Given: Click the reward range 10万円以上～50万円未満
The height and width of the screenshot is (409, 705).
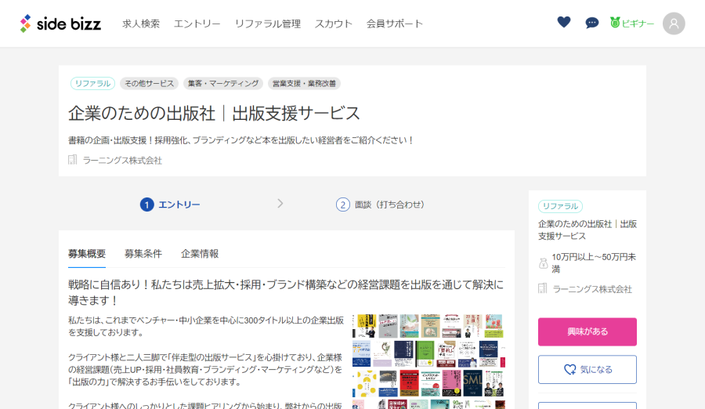Looking at the screenshot, I should 594,262.
